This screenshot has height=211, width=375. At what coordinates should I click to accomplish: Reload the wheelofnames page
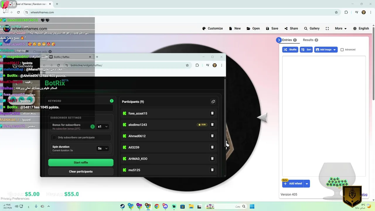click(18, 12)
